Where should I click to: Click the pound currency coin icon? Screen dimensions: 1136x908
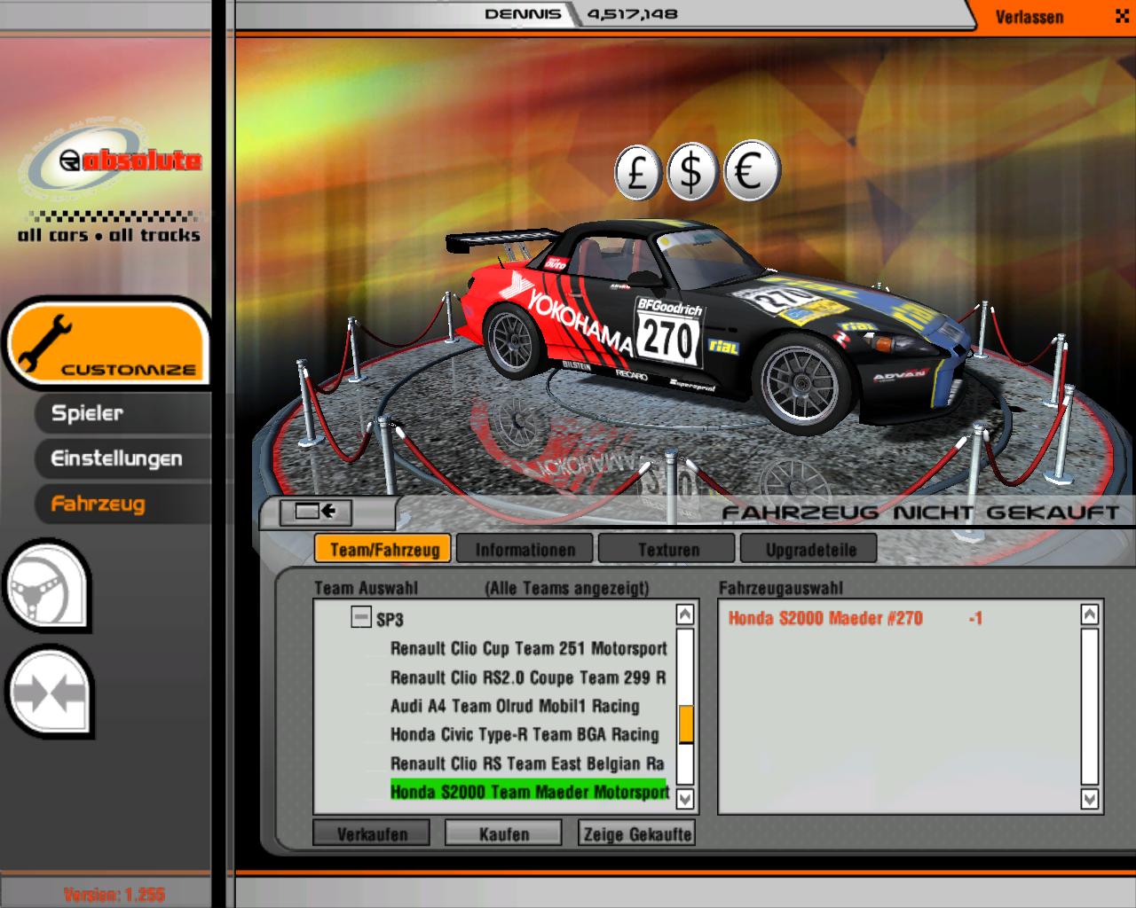tap(637, 171)
